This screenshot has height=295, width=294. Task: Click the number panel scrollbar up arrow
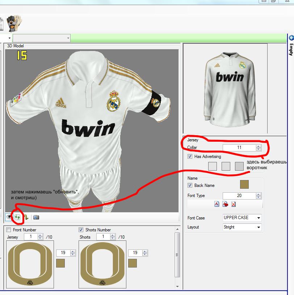(x=177, y=229)
